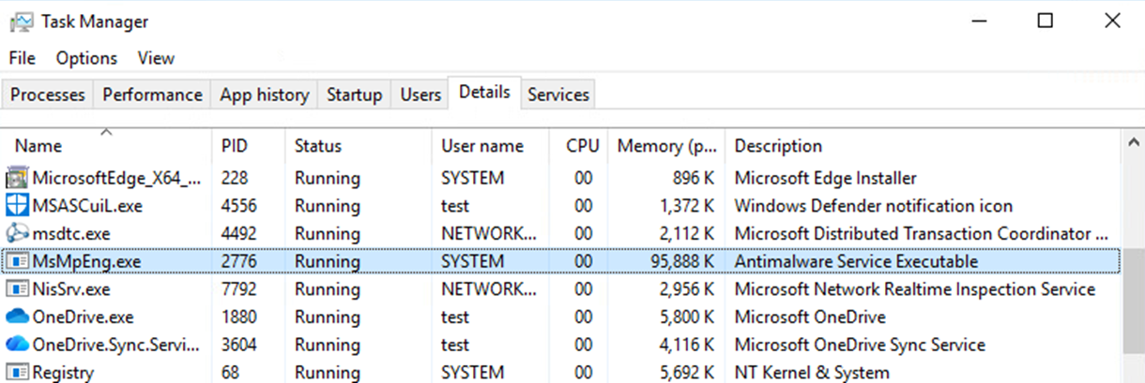Sort by Memory column header
1145x383 pixels.
point(667,146)
